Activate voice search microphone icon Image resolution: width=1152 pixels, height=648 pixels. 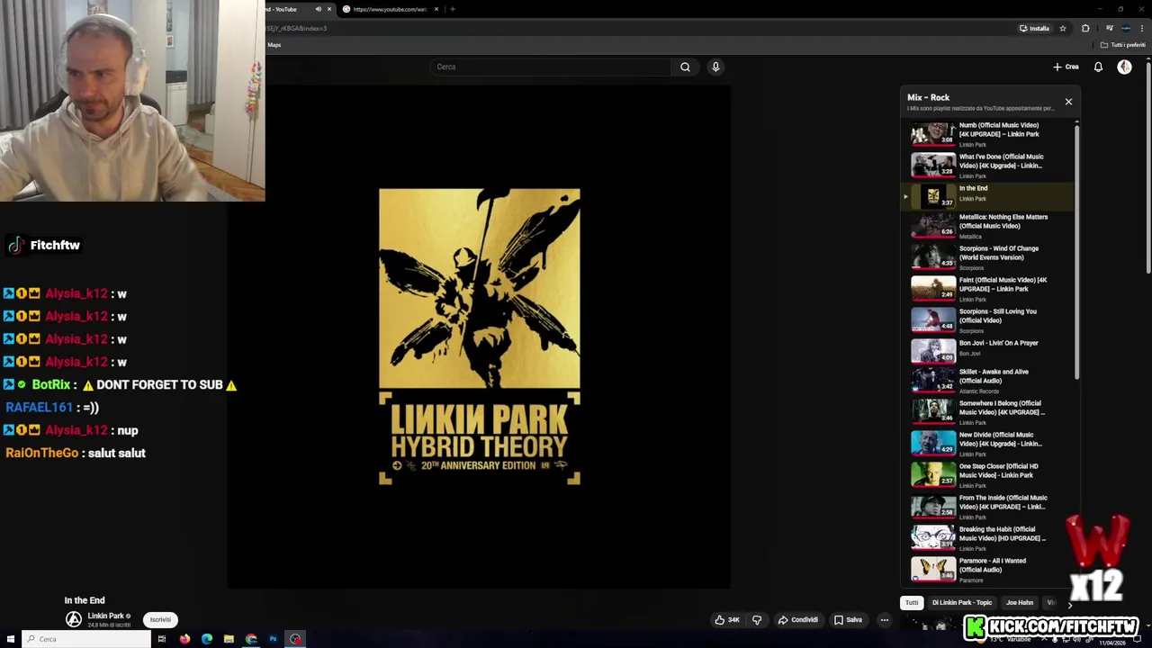[x=715, y=67]
